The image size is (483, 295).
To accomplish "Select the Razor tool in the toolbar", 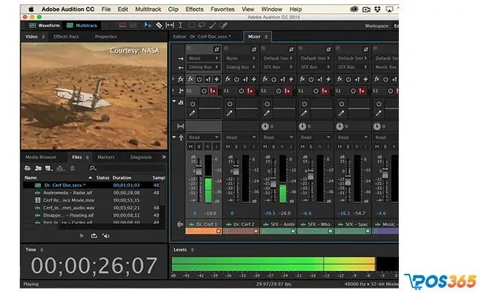I will (x=159, y=24).
